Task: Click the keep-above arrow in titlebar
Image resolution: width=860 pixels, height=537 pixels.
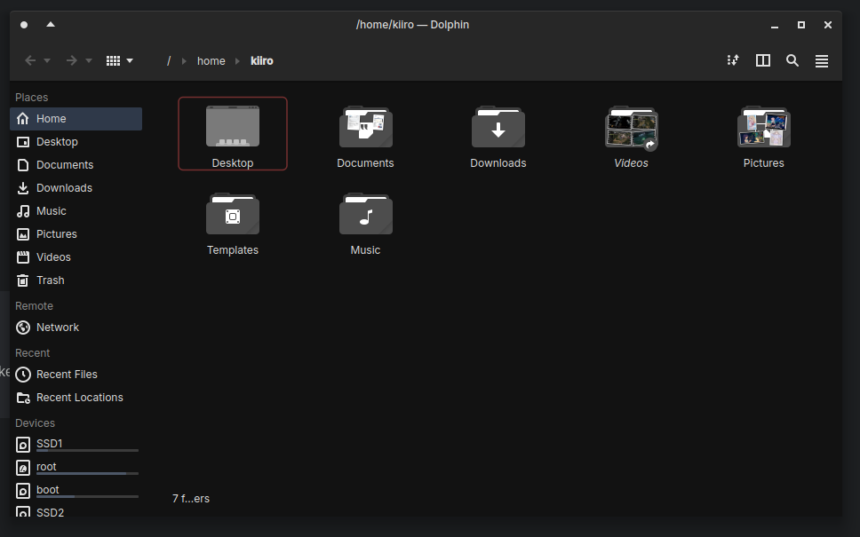Action: pyautogui.click(x=51, y=24)
